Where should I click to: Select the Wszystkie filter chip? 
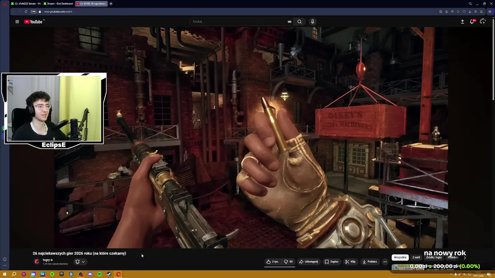pyautogui.click(x=400, y=258)
